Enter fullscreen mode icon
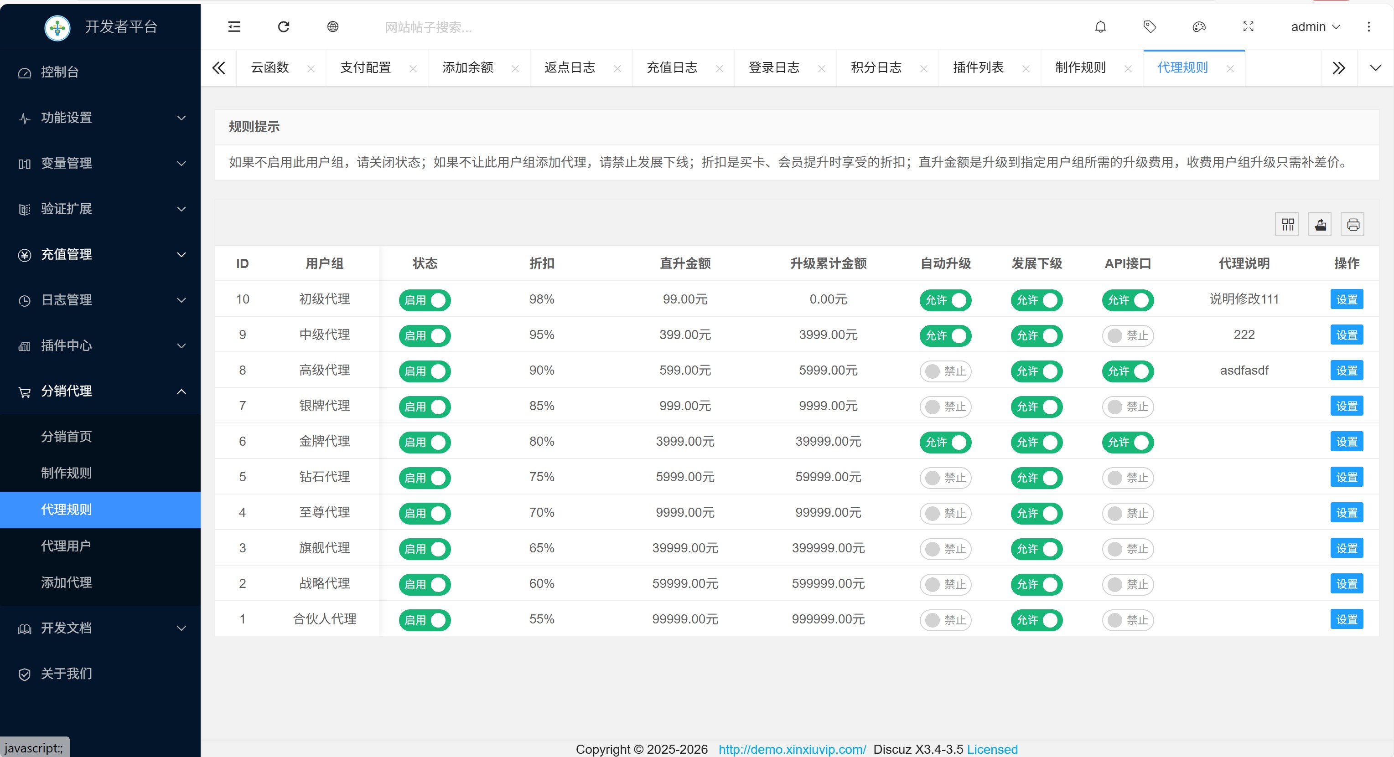 click(x=1248, y=26)
